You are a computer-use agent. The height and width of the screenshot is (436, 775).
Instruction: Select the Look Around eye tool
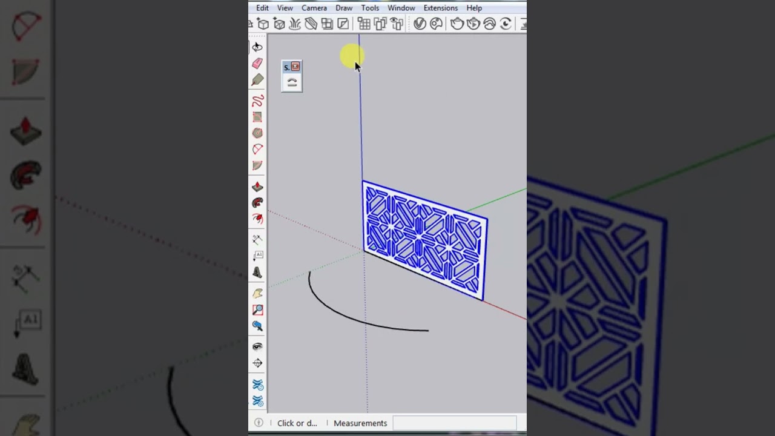pyautogui.click(x=257, y=346)
